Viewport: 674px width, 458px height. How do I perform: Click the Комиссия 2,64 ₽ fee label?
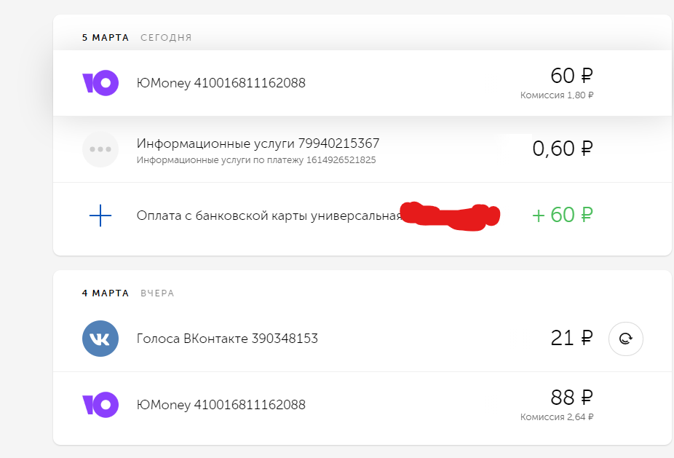[556, 417]
